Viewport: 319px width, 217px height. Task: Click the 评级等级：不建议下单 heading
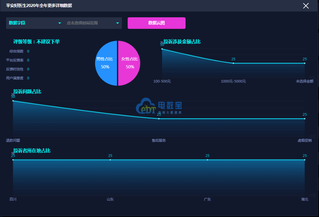[36, 42]
